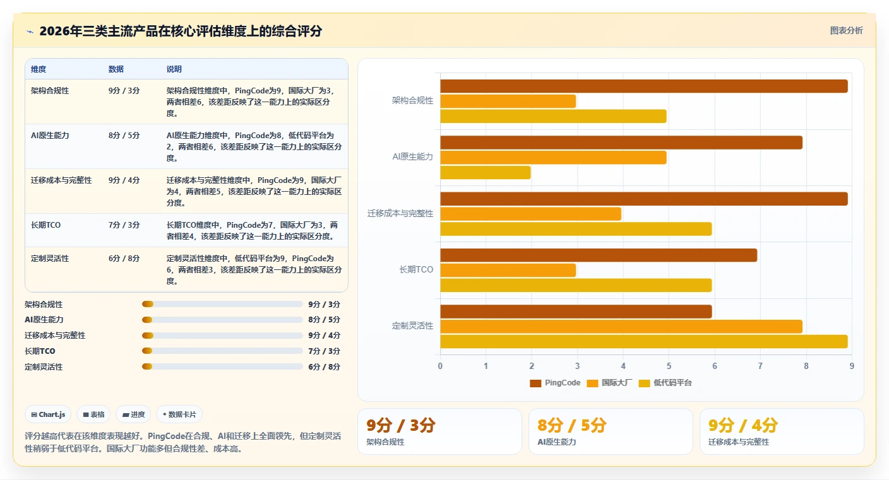Click the 长期TCO axis label in the chart
This screenshot has width=889, height=480.
pyautogui.click(x=416, y=270)
